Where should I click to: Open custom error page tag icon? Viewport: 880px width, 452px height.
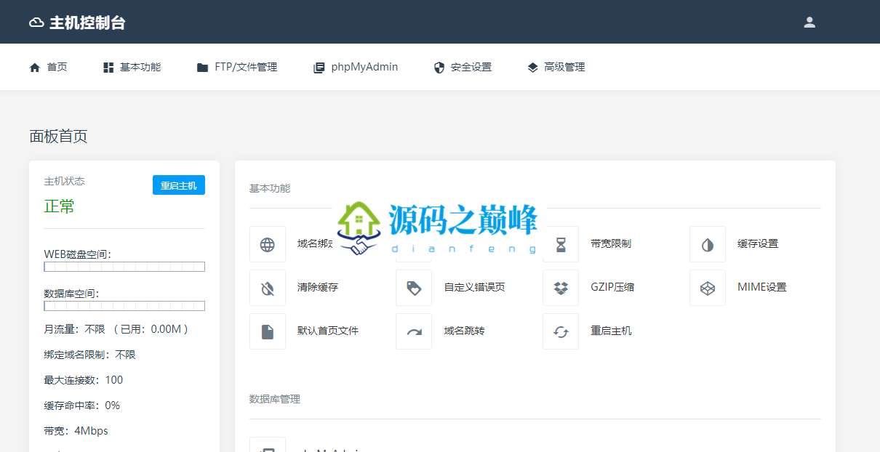tap(414, 288)
